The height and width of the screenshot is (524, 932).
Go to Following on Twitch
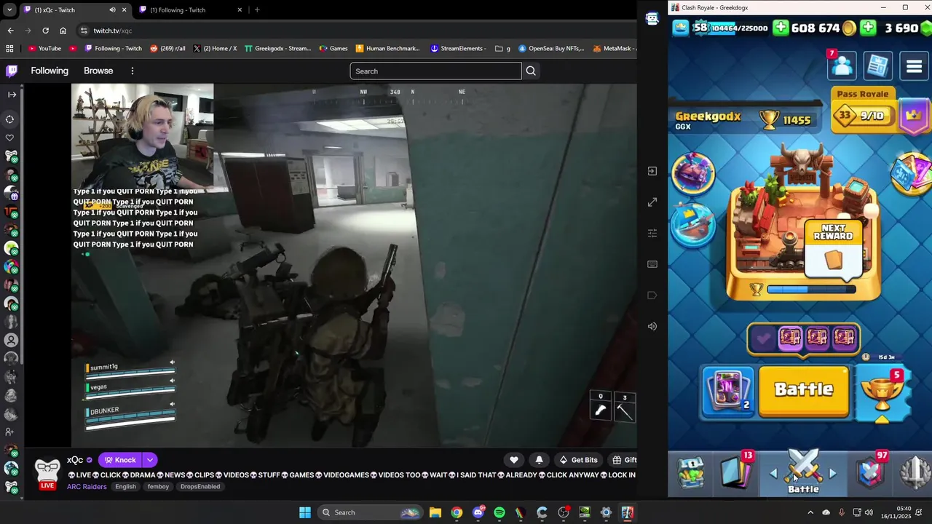coord(50,71)
